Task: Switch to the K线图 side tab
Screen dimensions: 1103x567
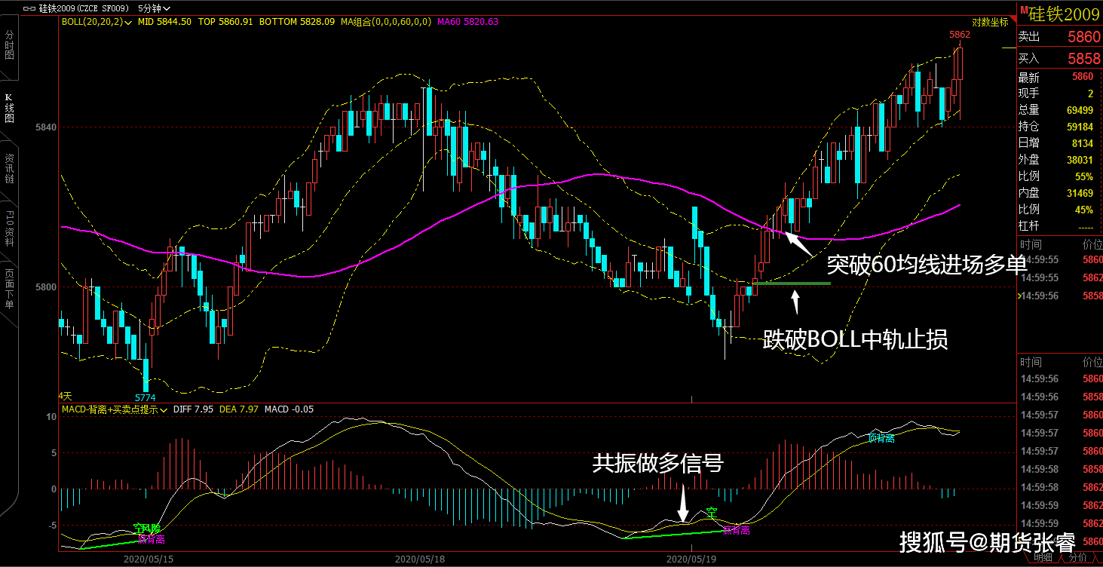Action: coord(9,109)
